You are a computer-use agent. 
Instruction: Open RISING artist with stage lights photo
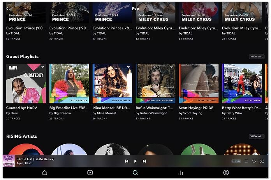coord(242,149)
